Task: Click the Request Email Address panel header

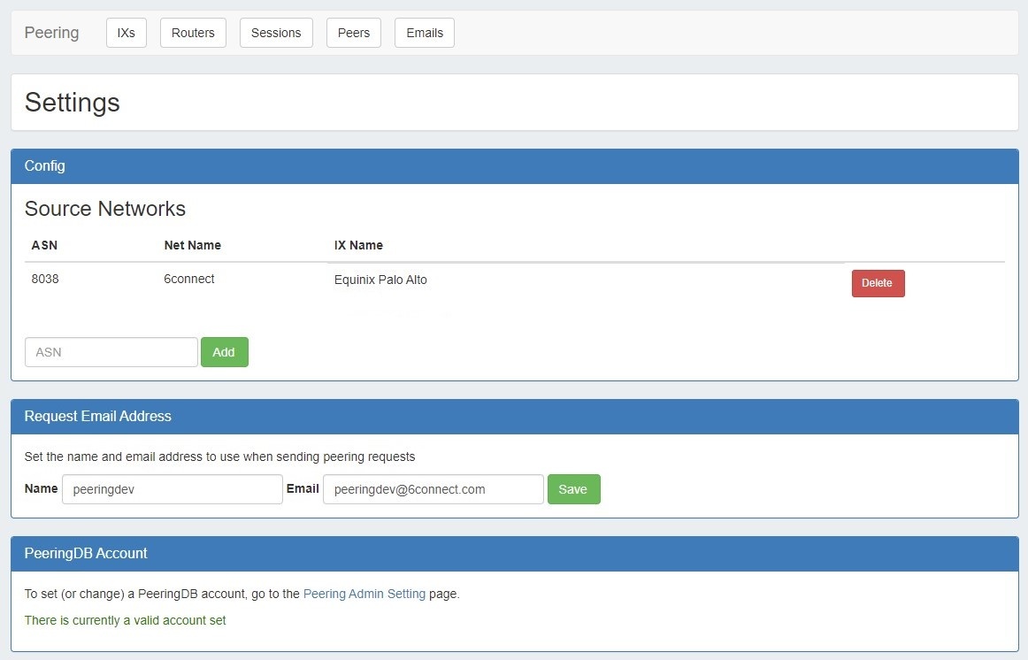Action: pos(514,417)
